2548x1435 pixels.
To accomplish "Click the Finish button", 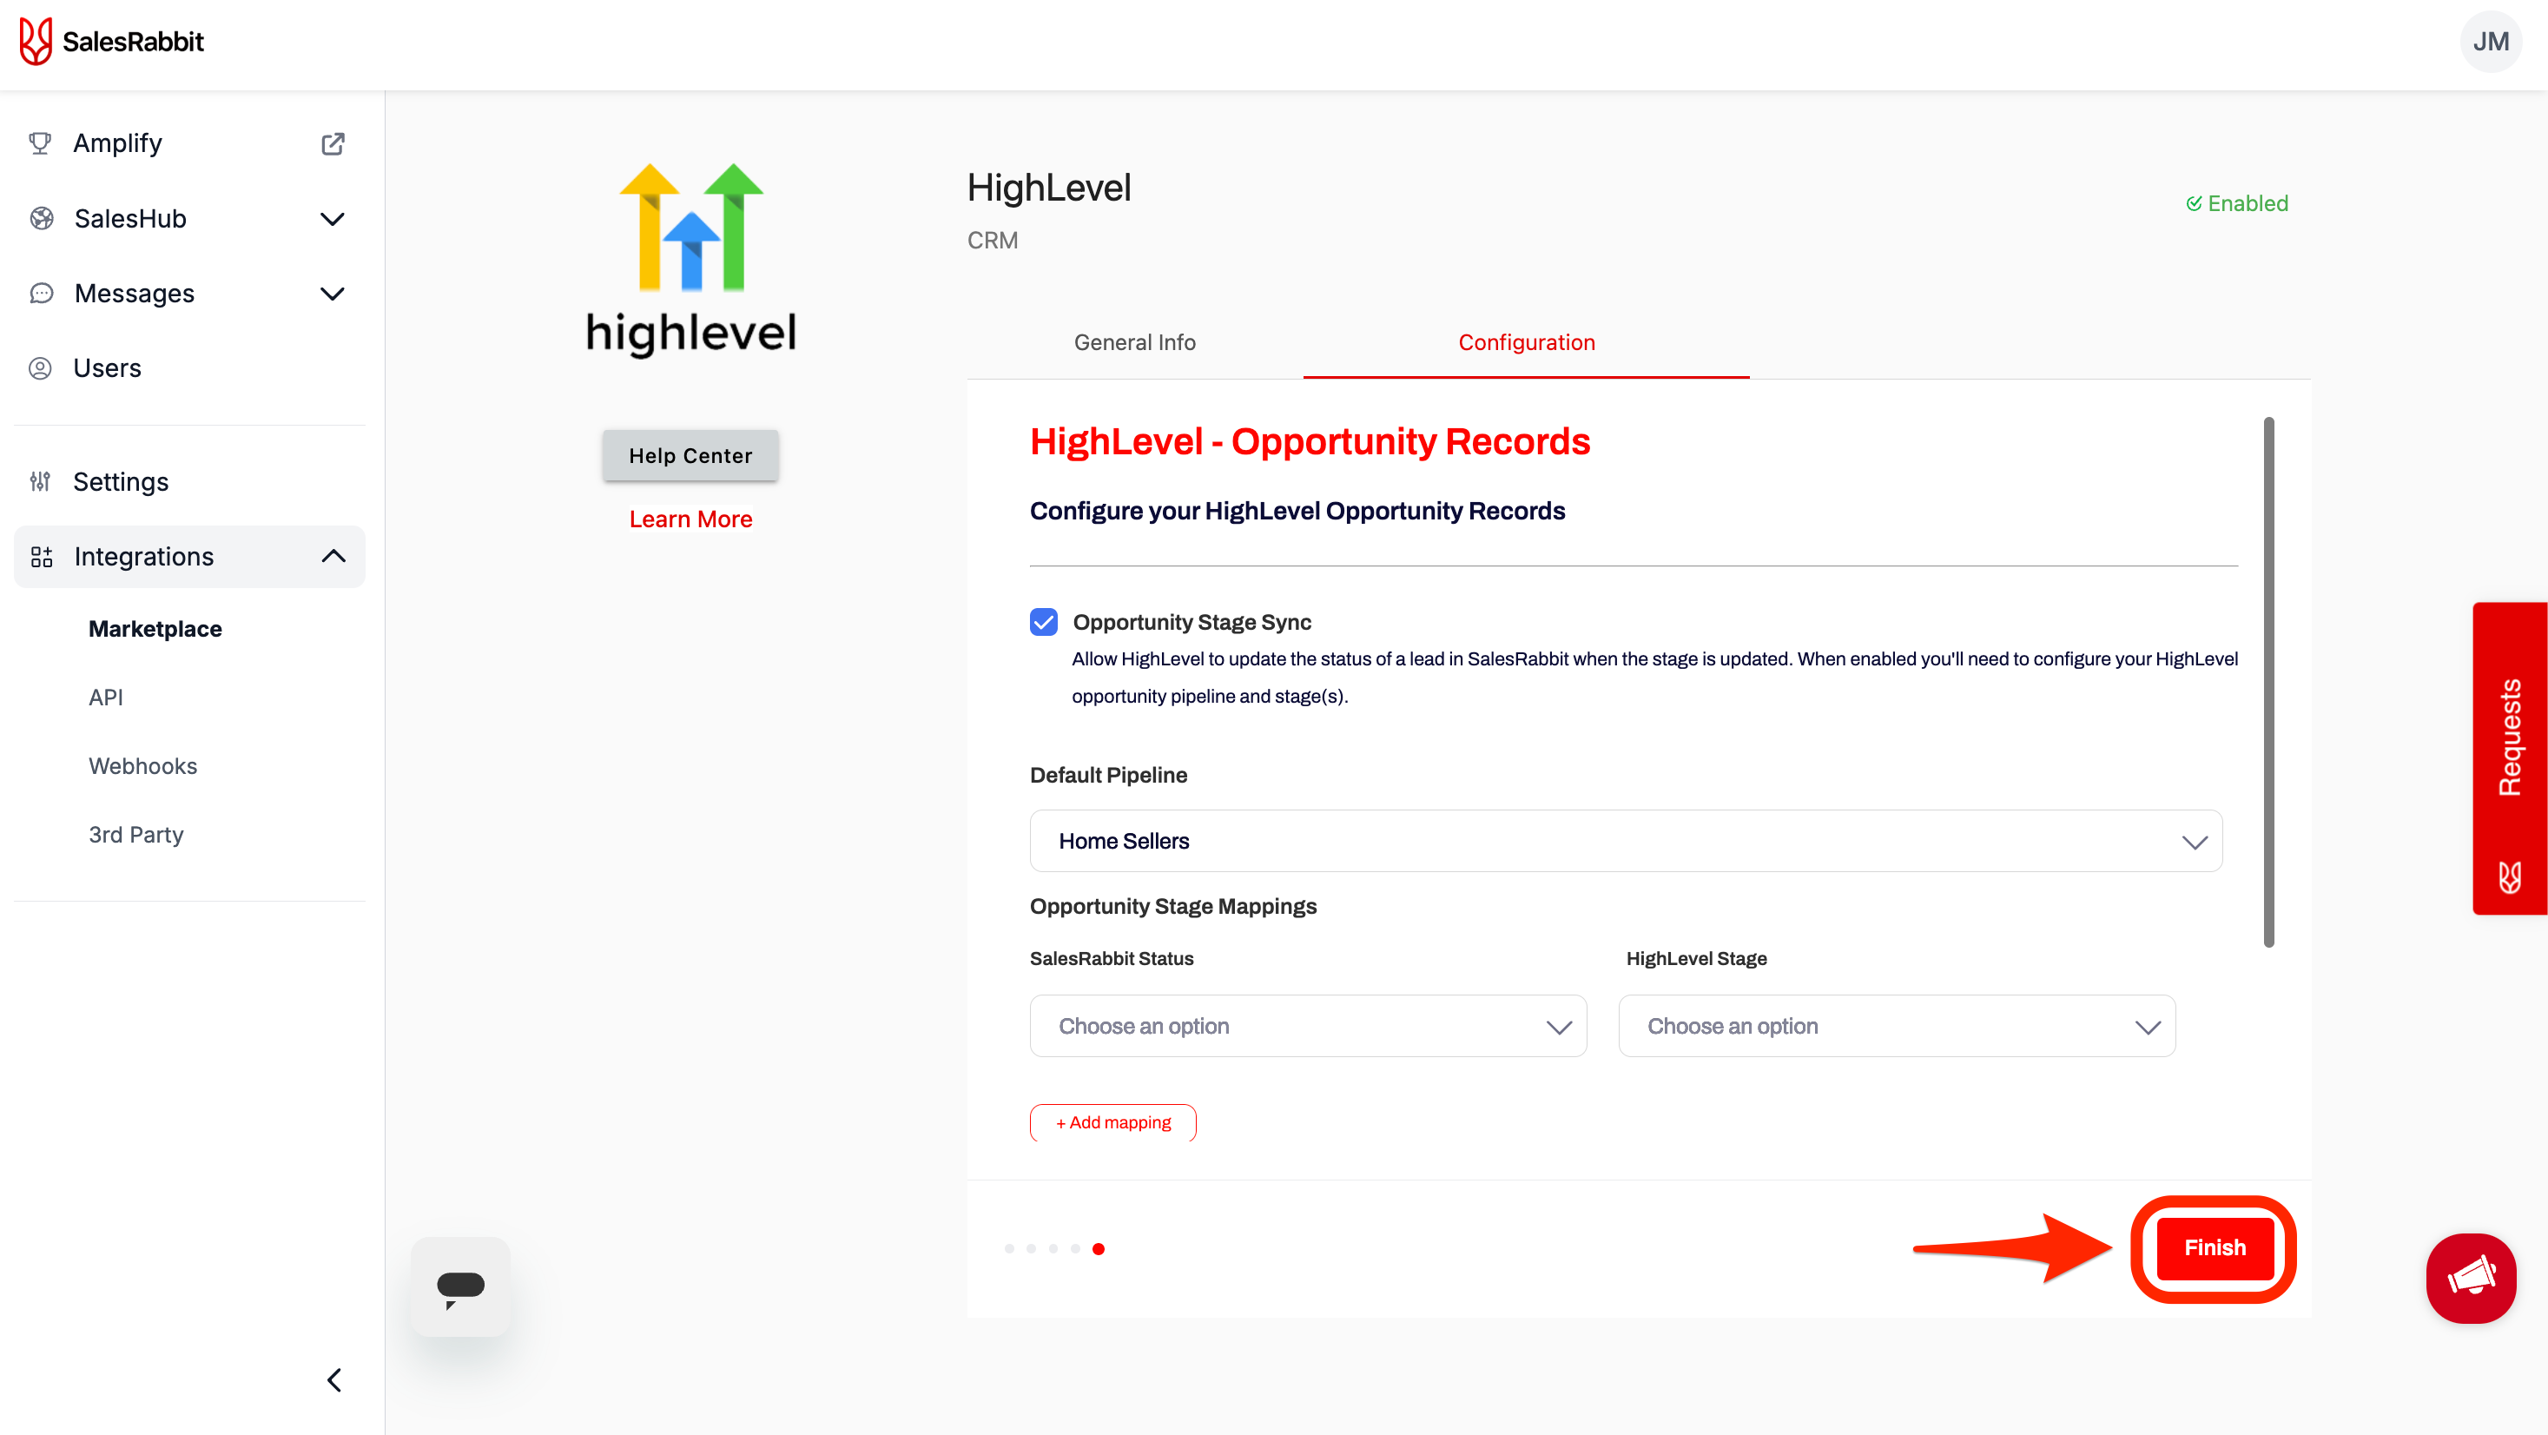I will tap(2214, 1248).
